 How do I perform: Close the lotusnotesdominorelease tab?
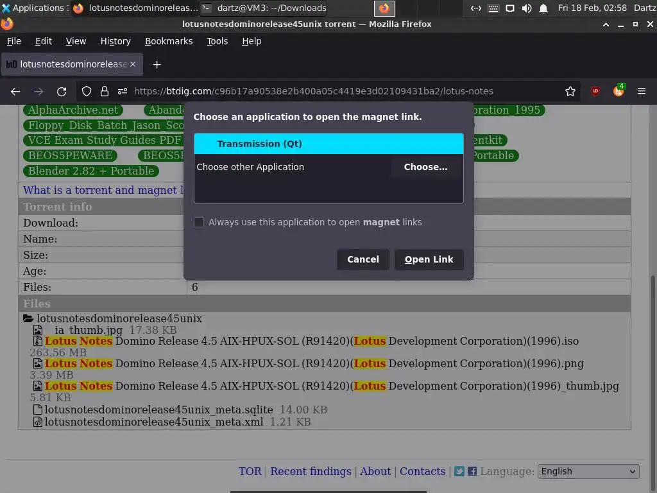(133, 64)
